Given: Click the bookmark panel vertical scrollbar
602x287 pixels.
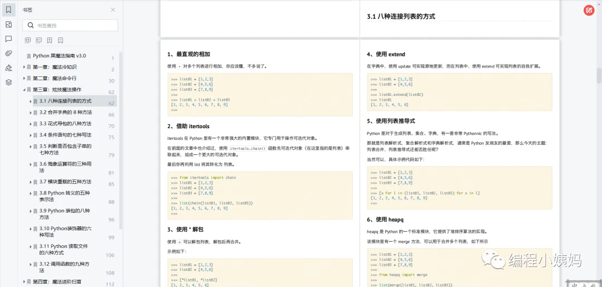Looking at the screenshot, I should 121,140.
